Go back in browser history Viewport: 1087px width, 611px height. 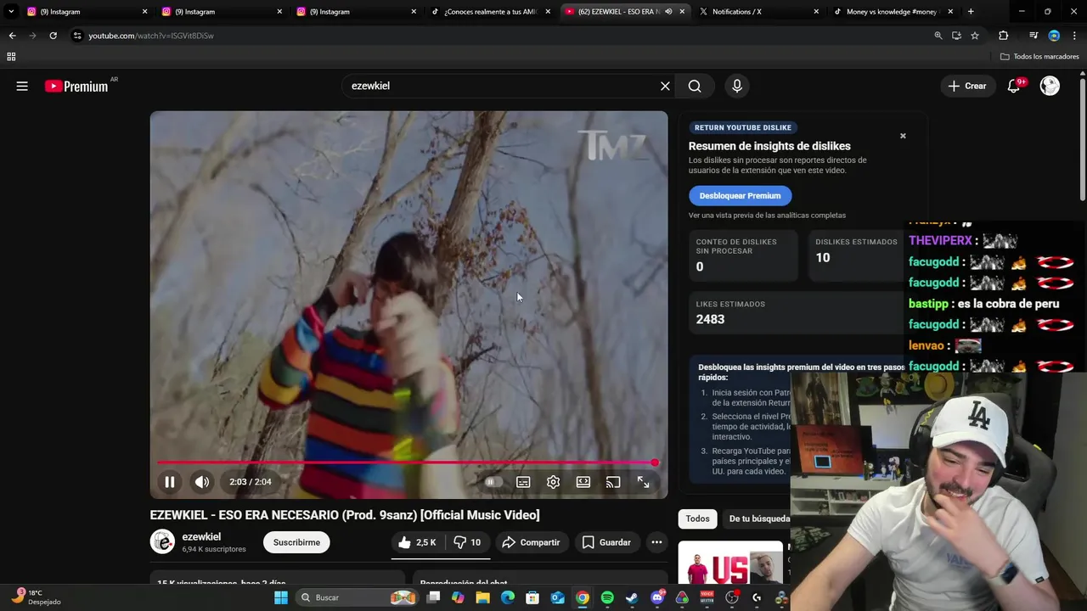12,36
